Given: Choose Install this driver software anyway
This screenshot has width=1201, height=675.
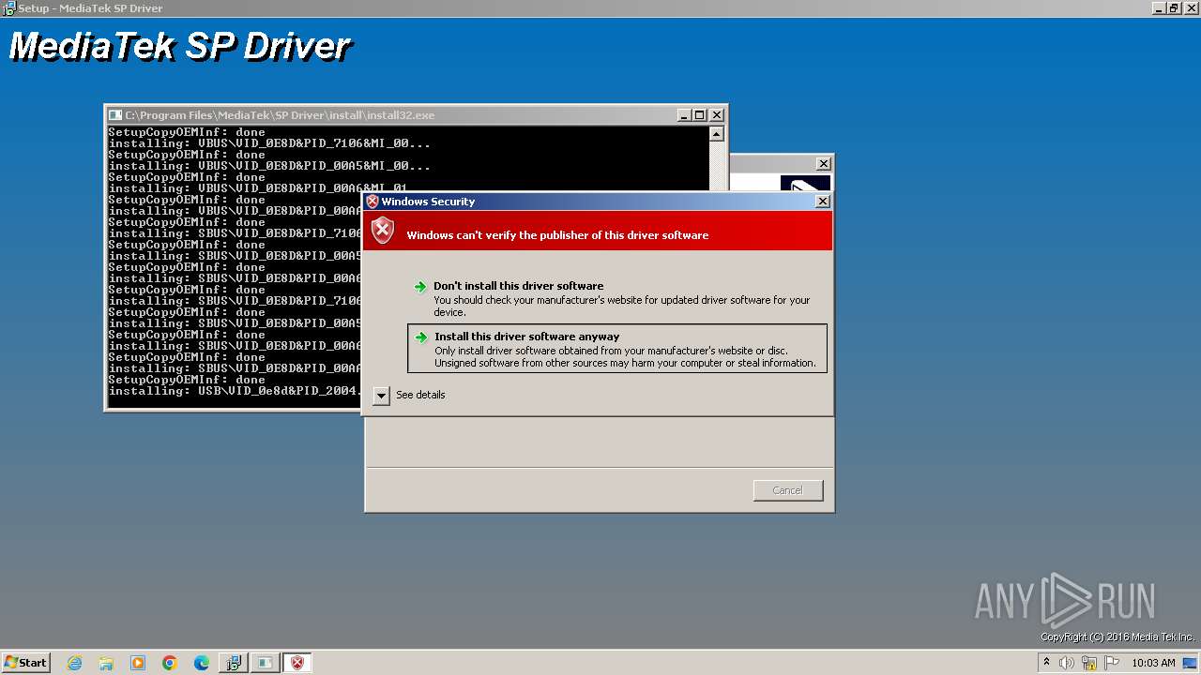Looking at the screenshot, I should [x=617, y=349].
